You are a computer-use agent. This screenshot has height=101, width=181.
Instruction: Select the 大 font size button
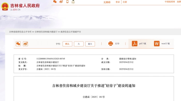point(79,44)
